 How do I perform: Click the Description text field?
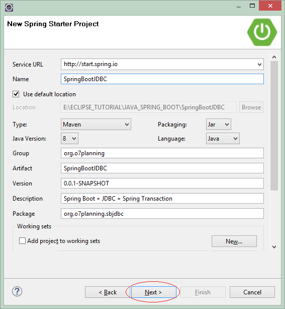162,199
